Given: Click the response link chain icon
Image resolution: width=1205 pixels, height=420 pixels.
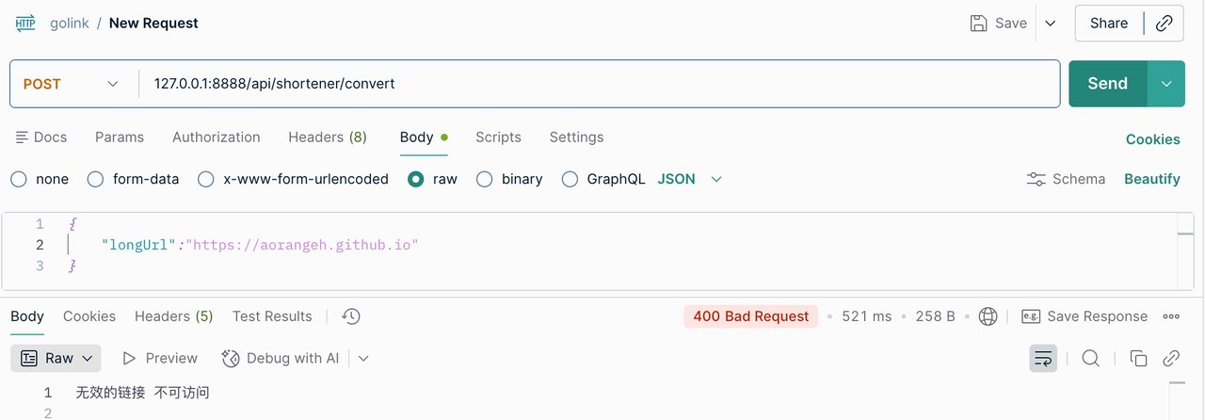Looking at the screenshot, I should point(1171,358).
